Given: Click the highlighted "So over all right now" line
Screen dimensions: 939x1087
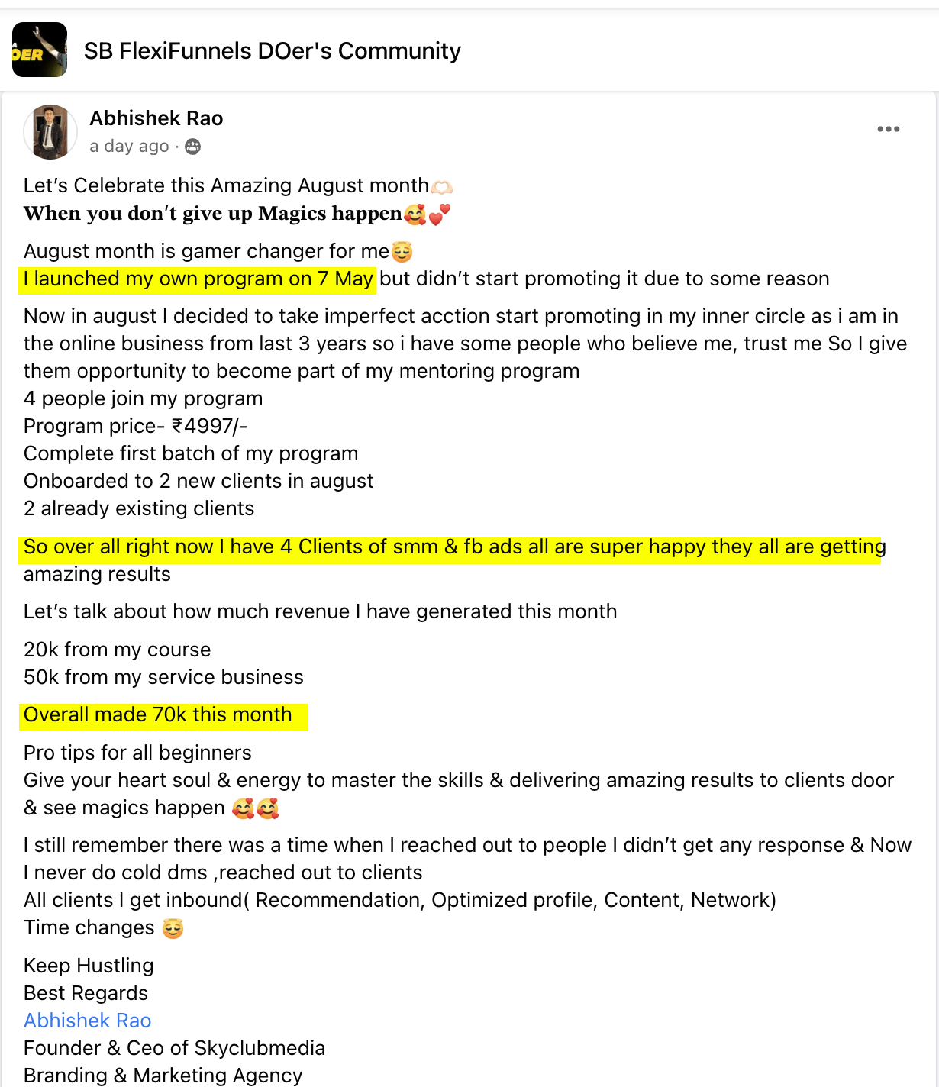Looking at the screenshot, I should point(450,547).
